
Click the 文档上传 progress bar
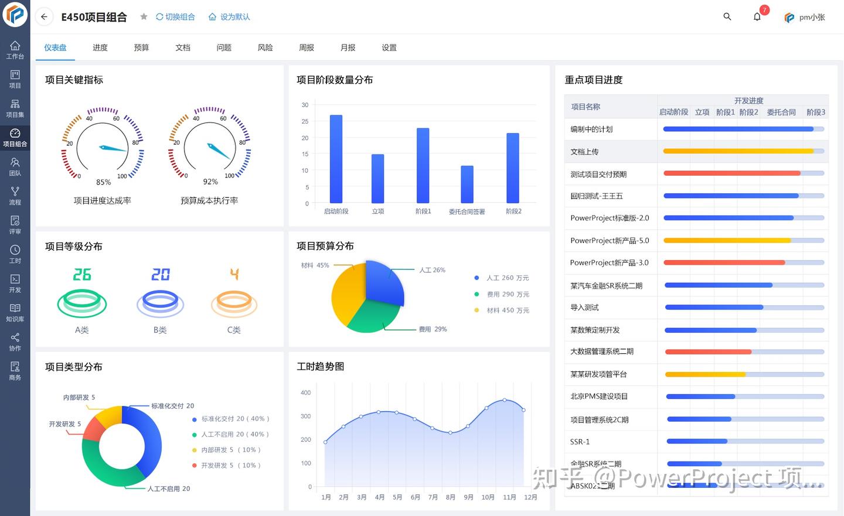click(x=741, y=151)
